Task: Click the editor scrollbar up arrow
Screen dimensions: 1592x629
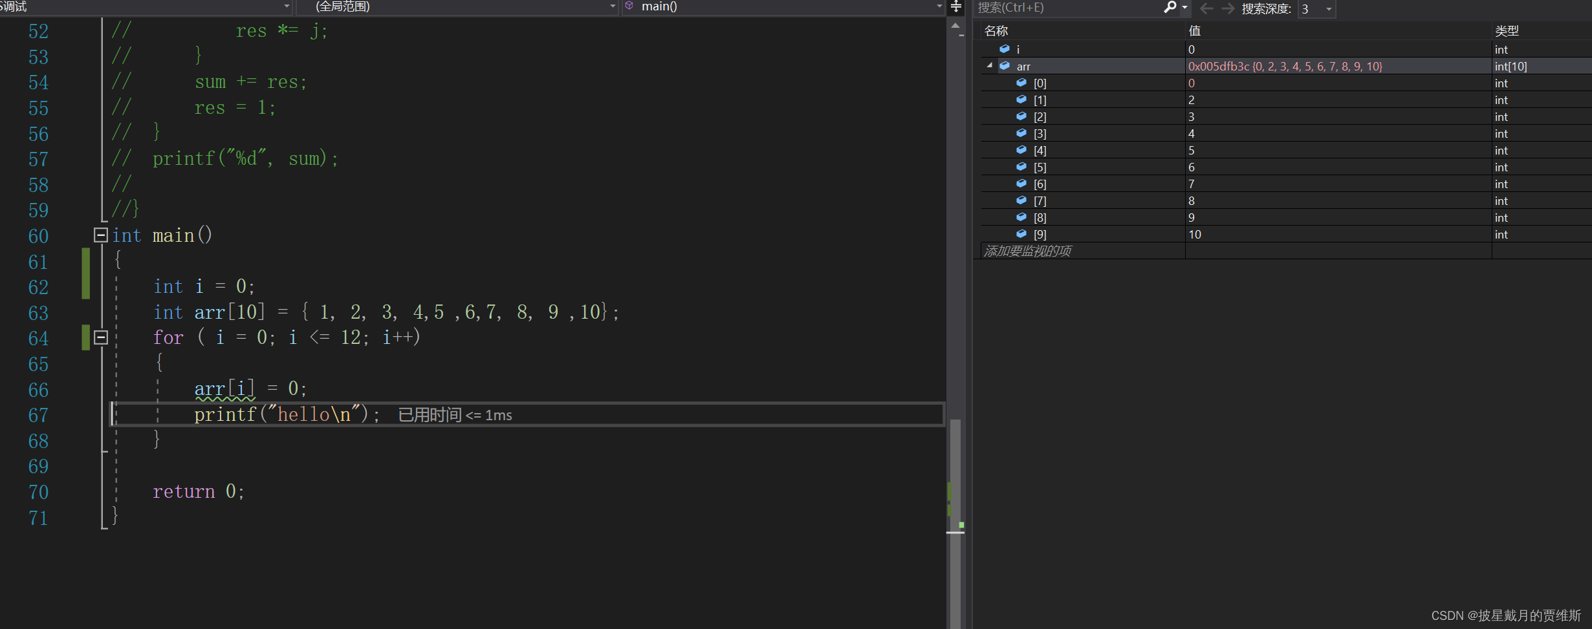Action: [x=955, y=26]
